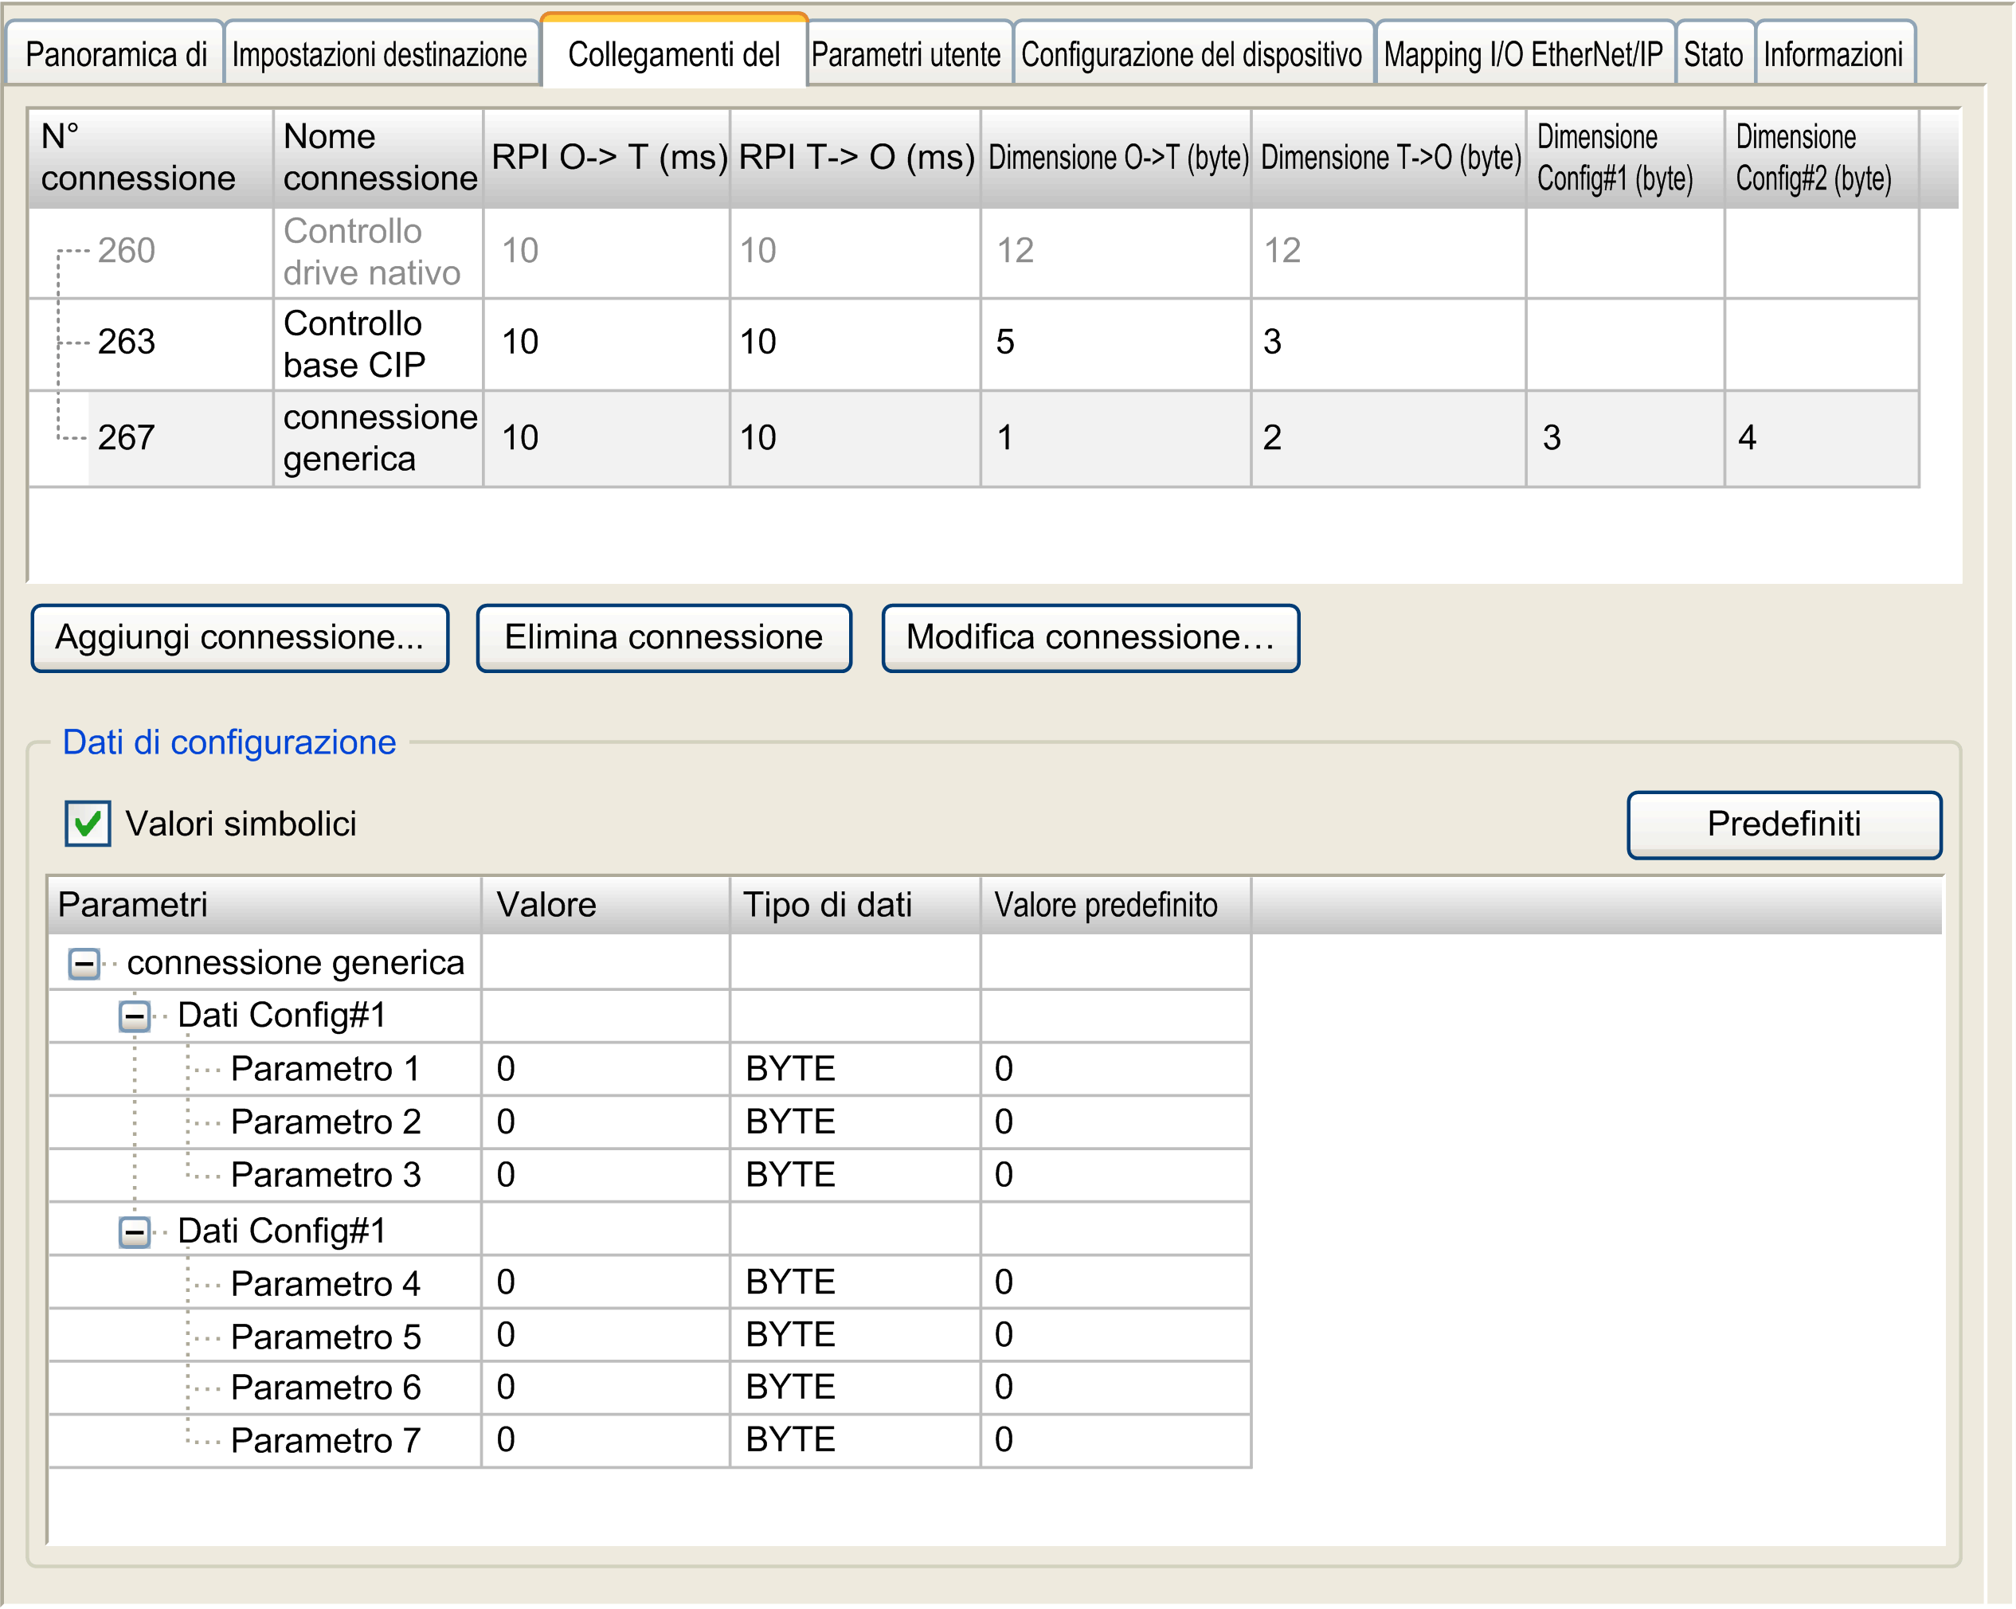Click Dimensione O->T value 5 for connection 263

tap(1117, 344)
